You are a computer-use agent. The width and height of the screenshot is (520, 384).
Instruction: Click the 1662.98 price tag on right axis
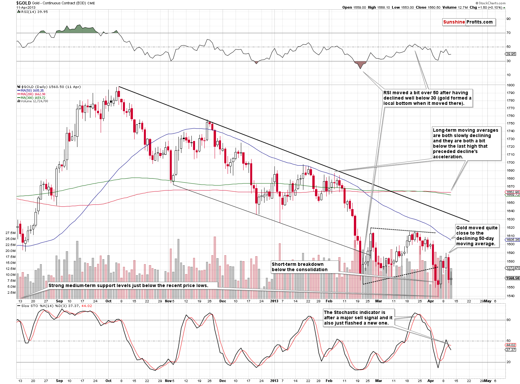[x=512, y=192]
